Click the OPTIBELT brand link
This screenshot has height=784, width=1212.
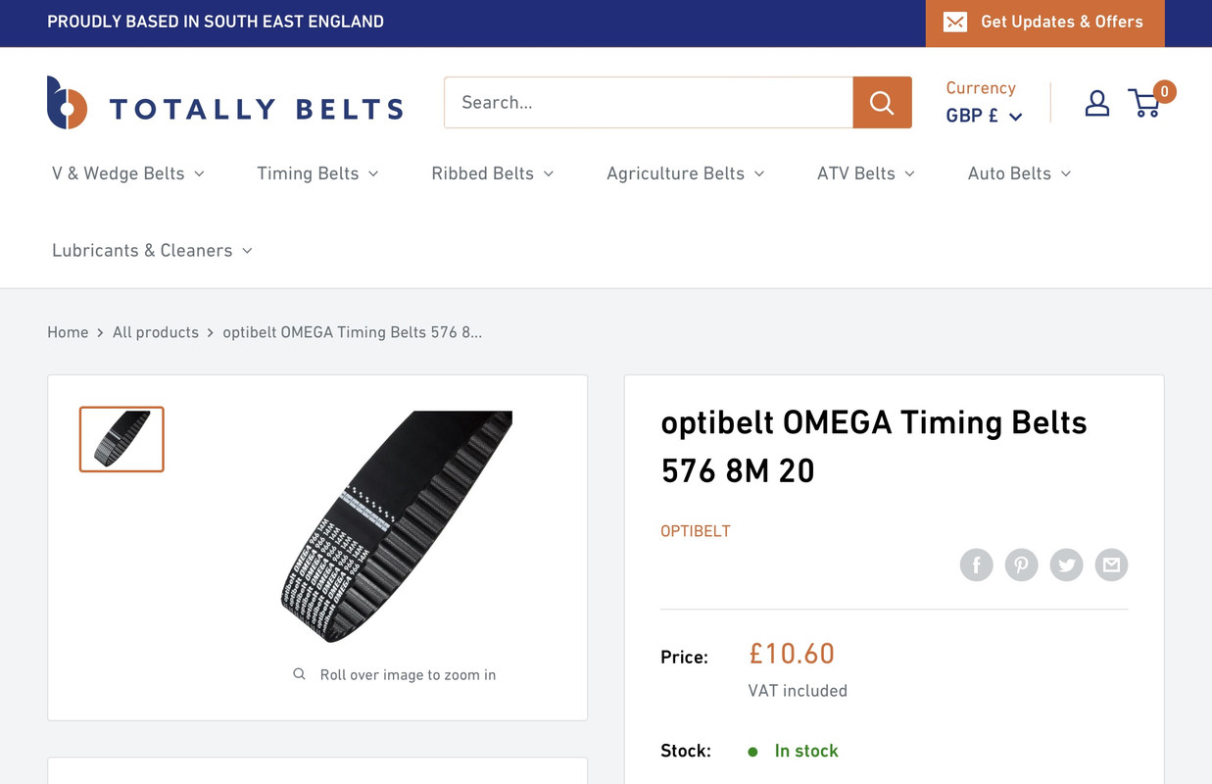(x=696, y=531)
